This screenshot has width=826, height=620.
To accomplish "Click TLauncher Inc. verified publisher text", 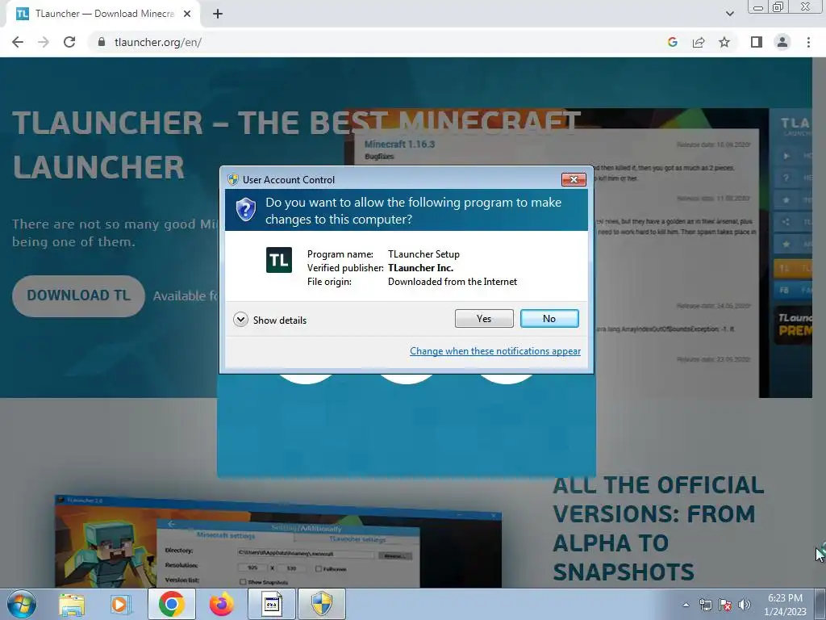I will tap(420, 268).
